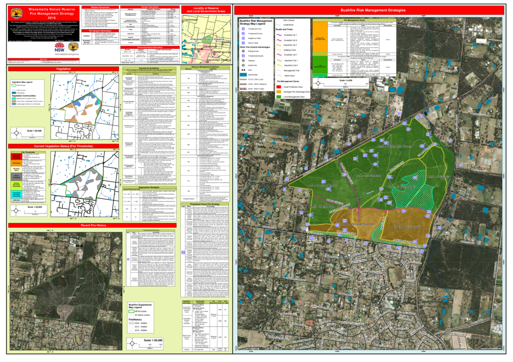The image size is (513, 362).
Task: Click the Other Road line symbol
Action: [280, 75]
